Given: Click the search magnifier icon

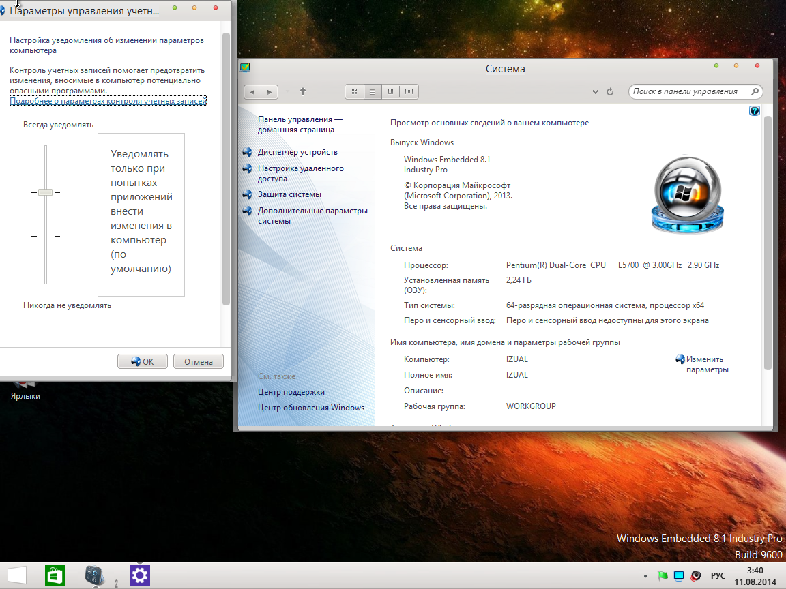Looking at the screenshot, I should pyautogui.click(x=755, y=91).
